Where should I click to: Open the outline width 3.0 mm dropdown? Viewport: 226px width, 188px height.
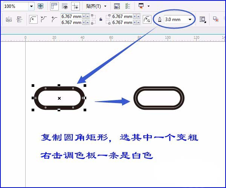(190, 20)
